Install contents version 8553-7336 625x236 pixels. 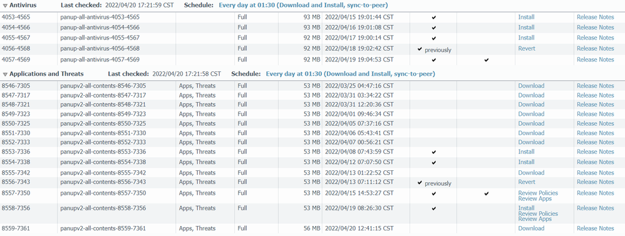pos(526,152)
